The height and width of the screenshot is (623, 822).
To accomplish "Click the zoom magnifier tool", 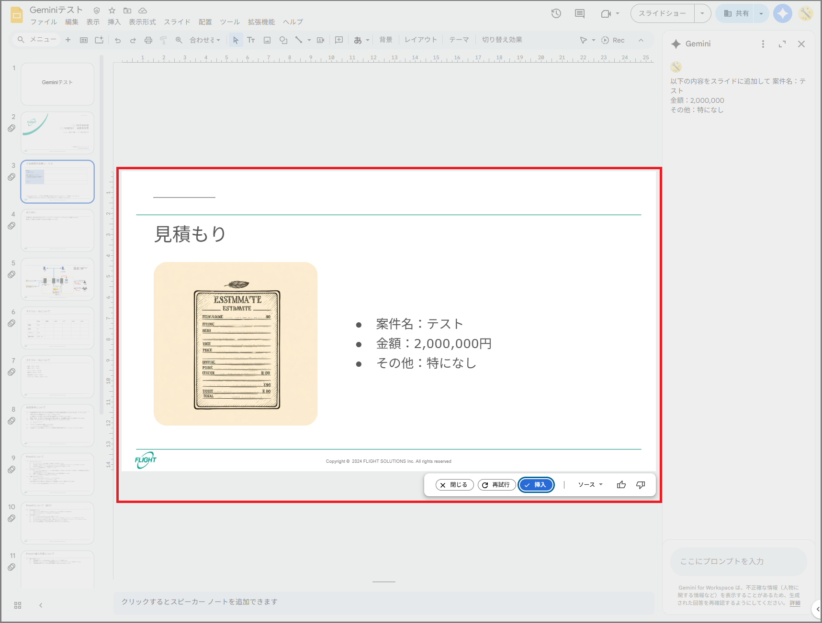I will click(179, 40).
